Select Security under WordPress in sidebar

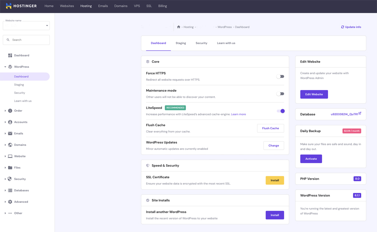(20, 93)
